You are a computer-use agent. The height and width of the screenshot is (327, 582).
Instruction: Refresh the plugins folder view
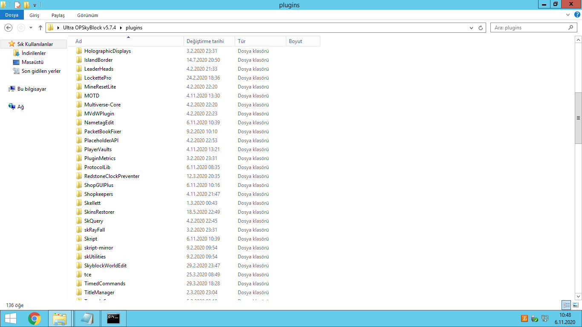pos(481,28)
